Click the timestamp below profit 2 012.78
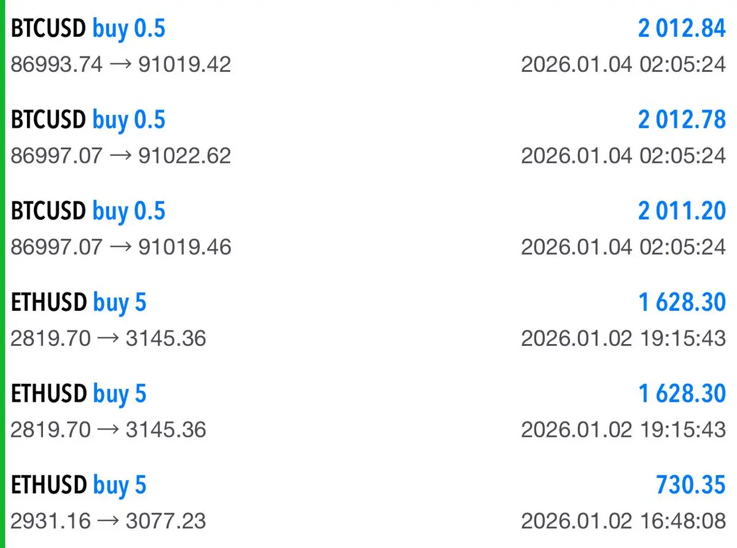Image resolution: width=737 pixels, height=548 pixels. coord(623,155)
